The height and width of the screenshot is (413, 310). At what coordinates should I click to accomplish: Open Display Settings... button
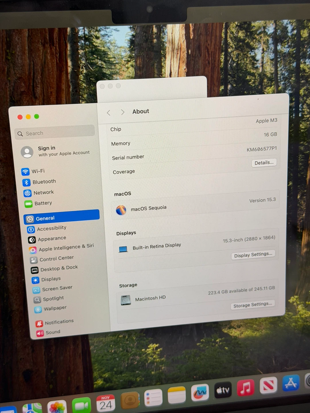[253, 255]
